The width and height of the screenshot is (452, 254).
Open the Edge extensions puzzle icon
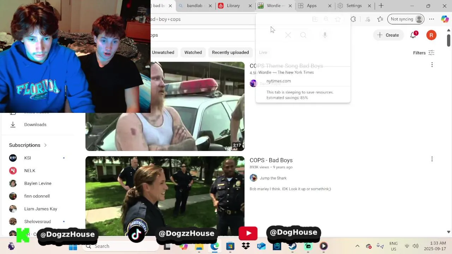coord(353,19)
